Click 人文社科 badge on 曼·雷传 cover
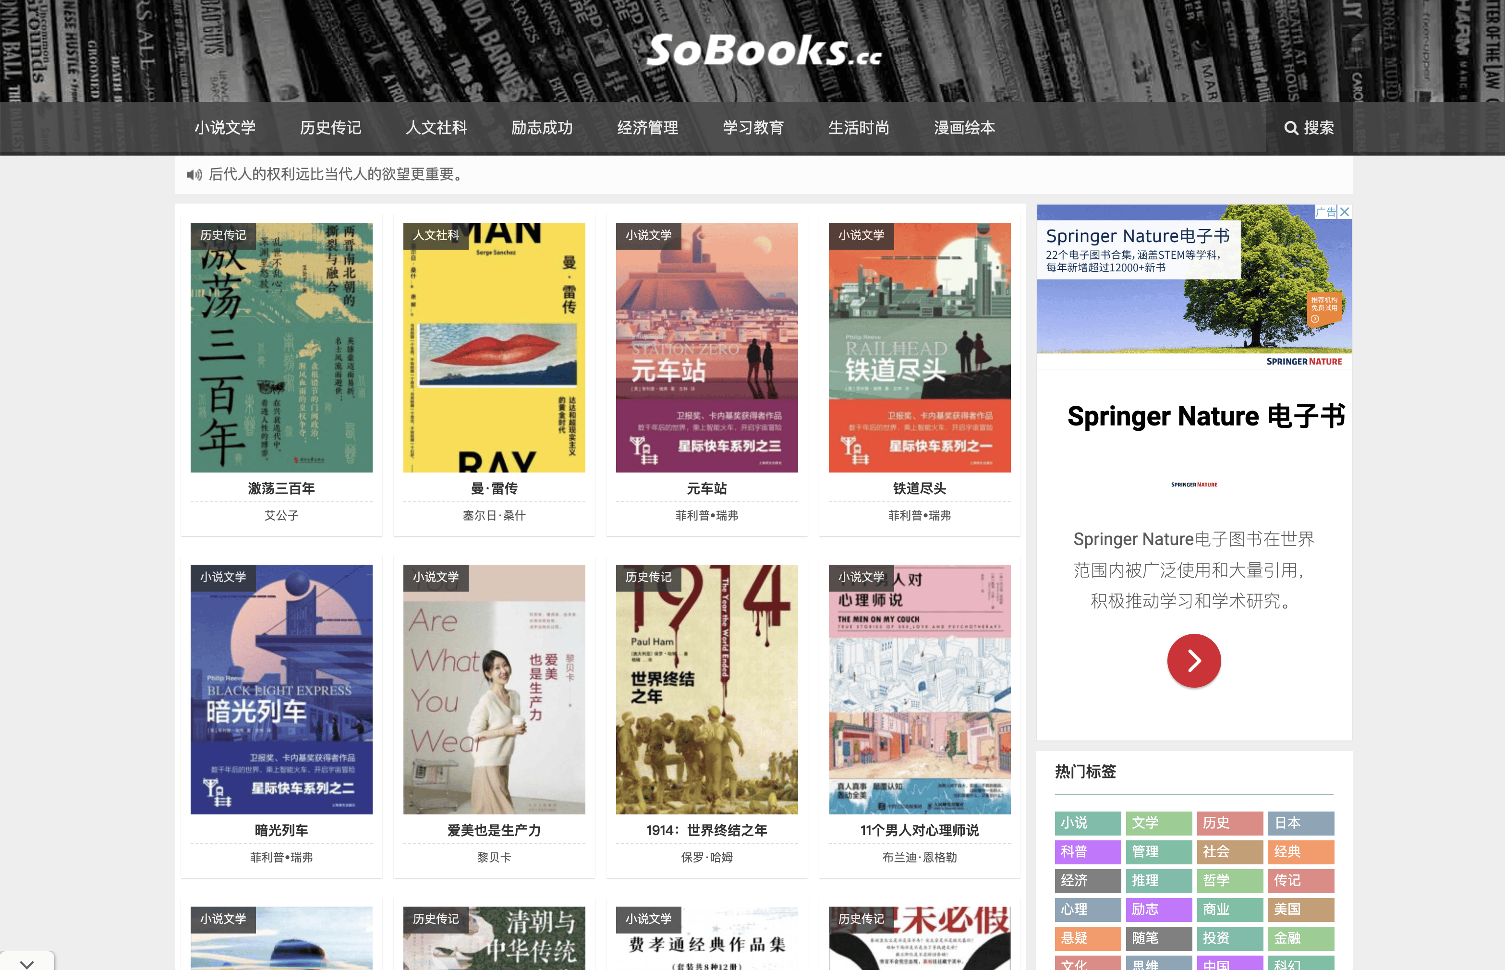The height and width of the screenshot is (970, 1505). (x=436, y=236)
